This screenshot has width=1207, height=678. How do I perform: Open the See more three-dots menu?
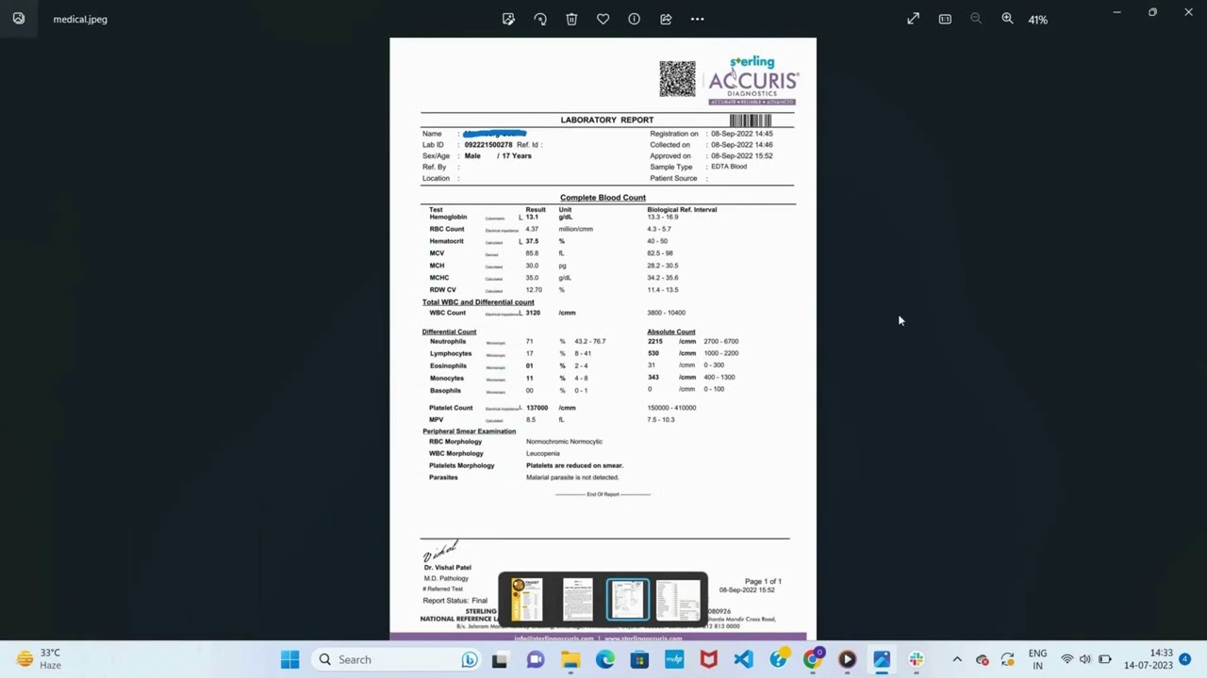tap(697, 19)
